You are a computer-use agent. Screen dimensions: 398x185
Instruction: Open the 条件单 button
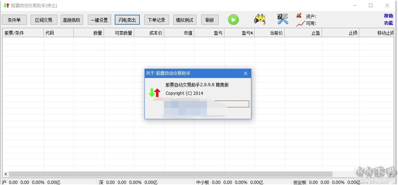(x=14, y=20)
